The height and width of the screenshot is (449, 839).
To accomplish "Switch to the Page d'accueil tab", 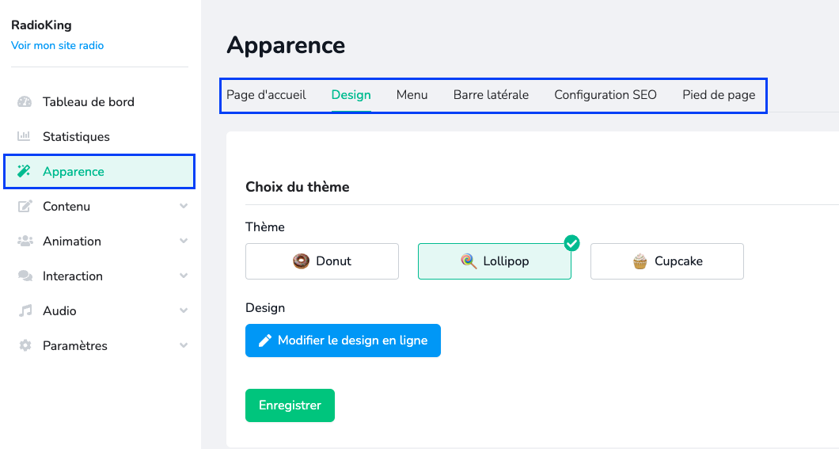I will coord(266,95).
